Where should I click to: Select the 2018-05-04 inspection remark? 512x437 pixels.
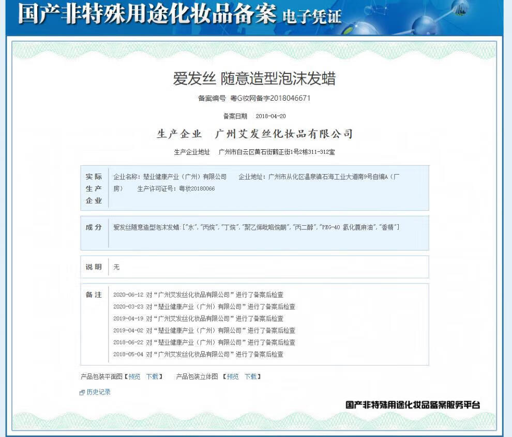coord(198,354)
